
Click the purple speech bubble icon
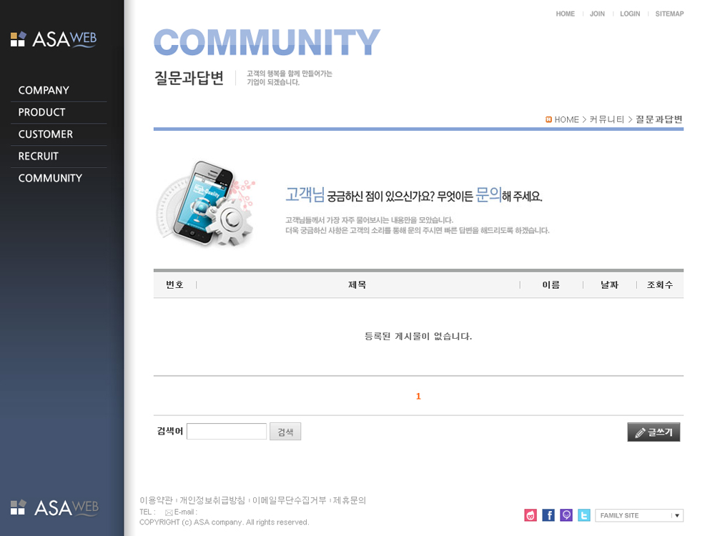click(x=566, y=515)
